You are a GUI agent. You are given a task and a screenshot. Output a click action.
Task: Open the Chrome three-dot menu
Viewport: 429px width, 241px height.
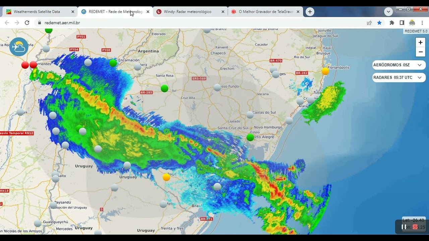coord(422,23)
